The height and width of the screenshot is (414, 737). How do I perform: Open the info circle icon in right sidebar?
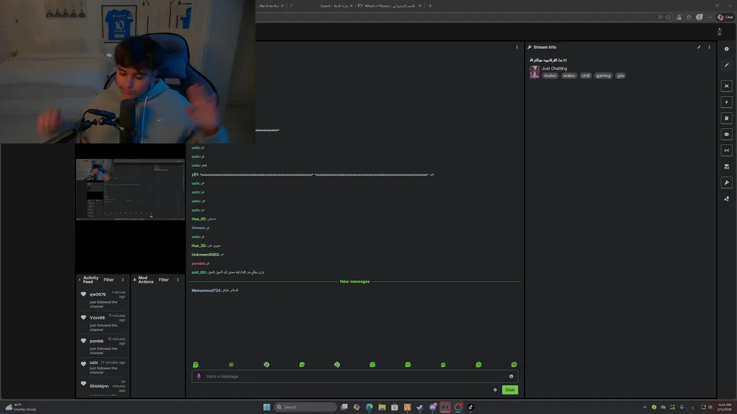click(727, 49)
